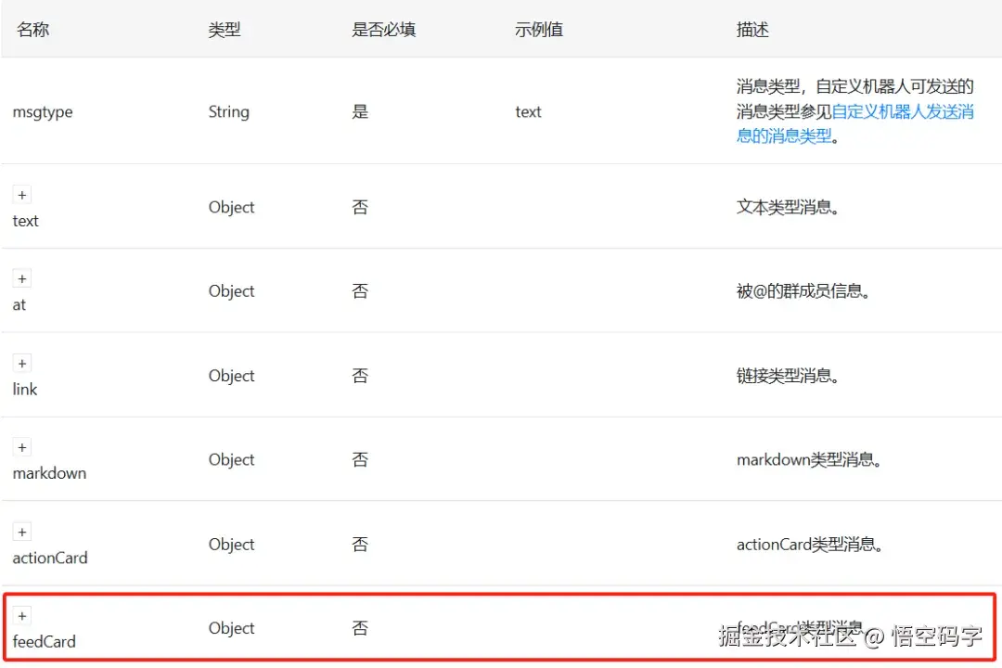Click Object type in the text row
Image resolution: width=1002 pixels, height=668 pixels.
pyautogui.click(x=231, y=207)
